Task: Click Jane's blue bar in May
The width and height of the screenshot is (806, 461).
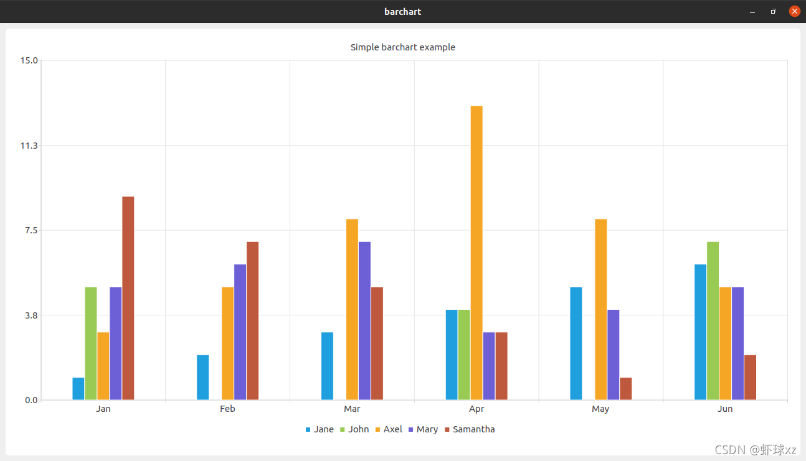Action: 576,343
